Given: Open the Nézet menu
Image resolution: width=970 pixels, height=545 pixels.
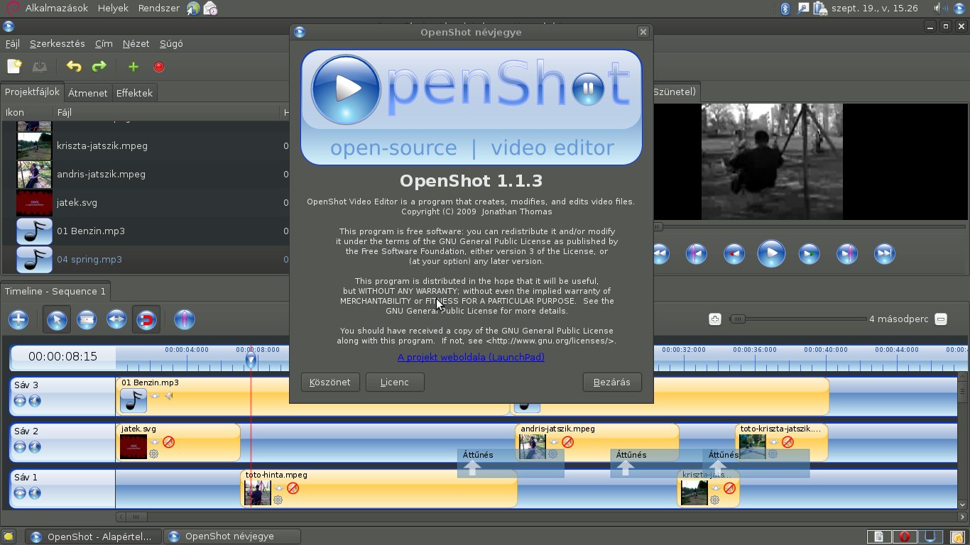Looking at the screenshot, I should pos(136,43).
